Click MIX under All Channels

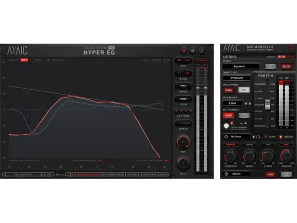tap(244, 115)
